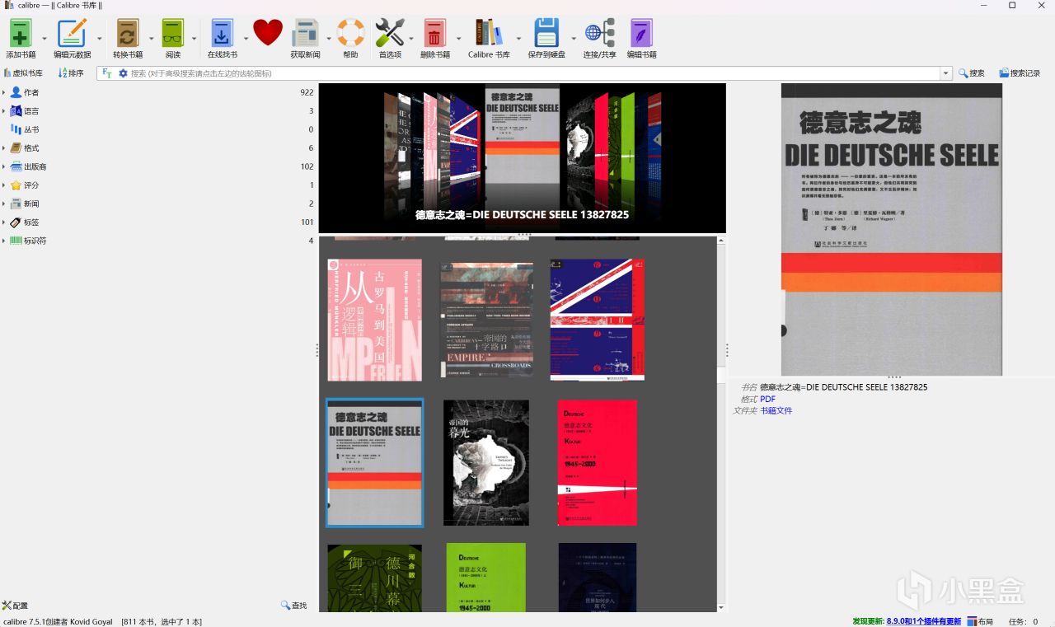Click the red heart donate icon
The width and height of the screenshot is (1055, 627).
click(268, 33)
